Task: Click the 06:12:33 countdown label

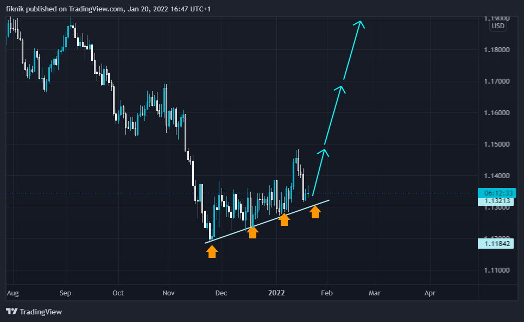Action: 497,193
